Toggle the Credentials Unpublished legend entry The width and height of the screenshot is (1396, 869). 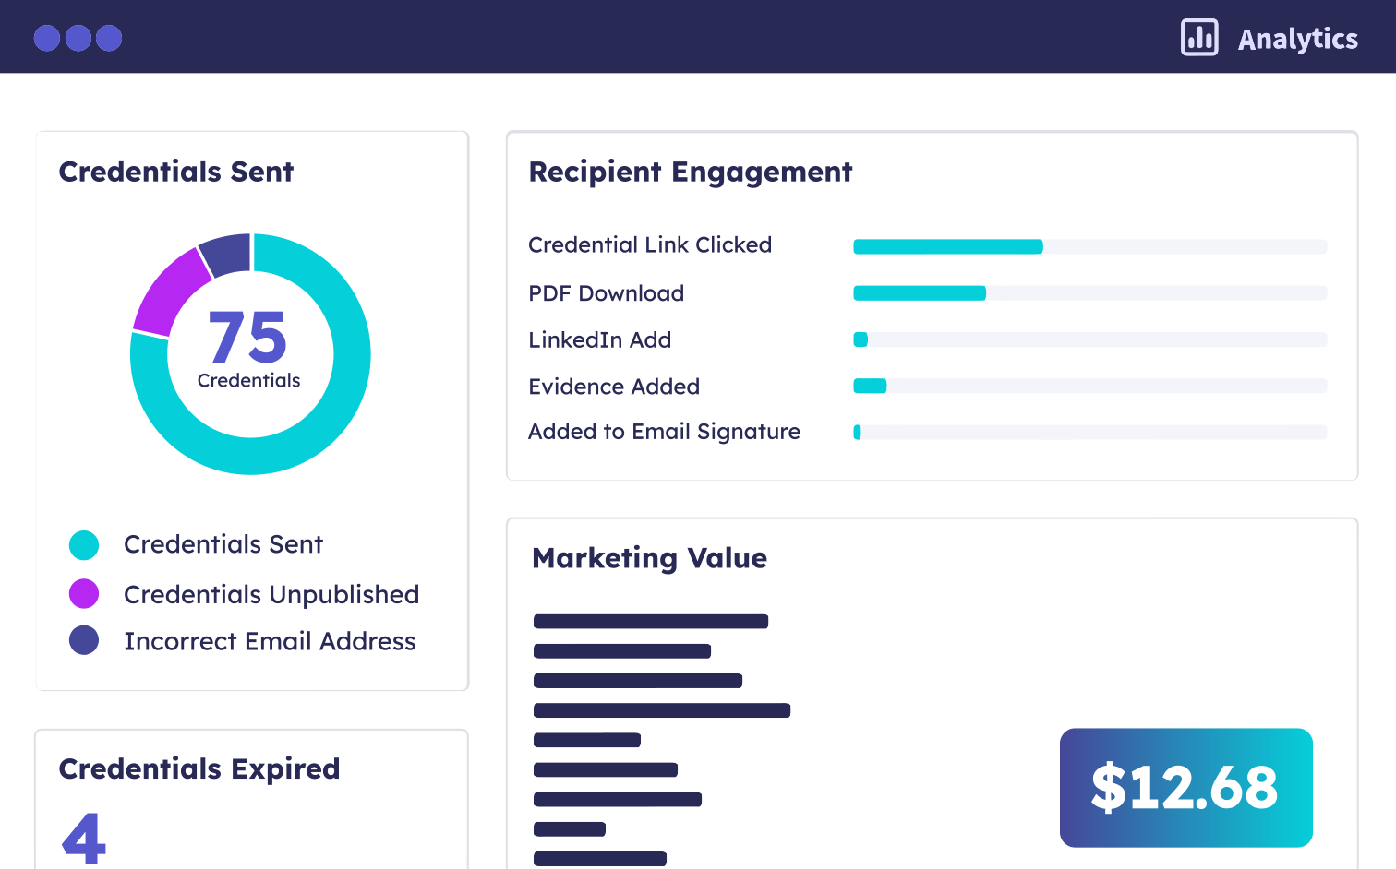271,594
